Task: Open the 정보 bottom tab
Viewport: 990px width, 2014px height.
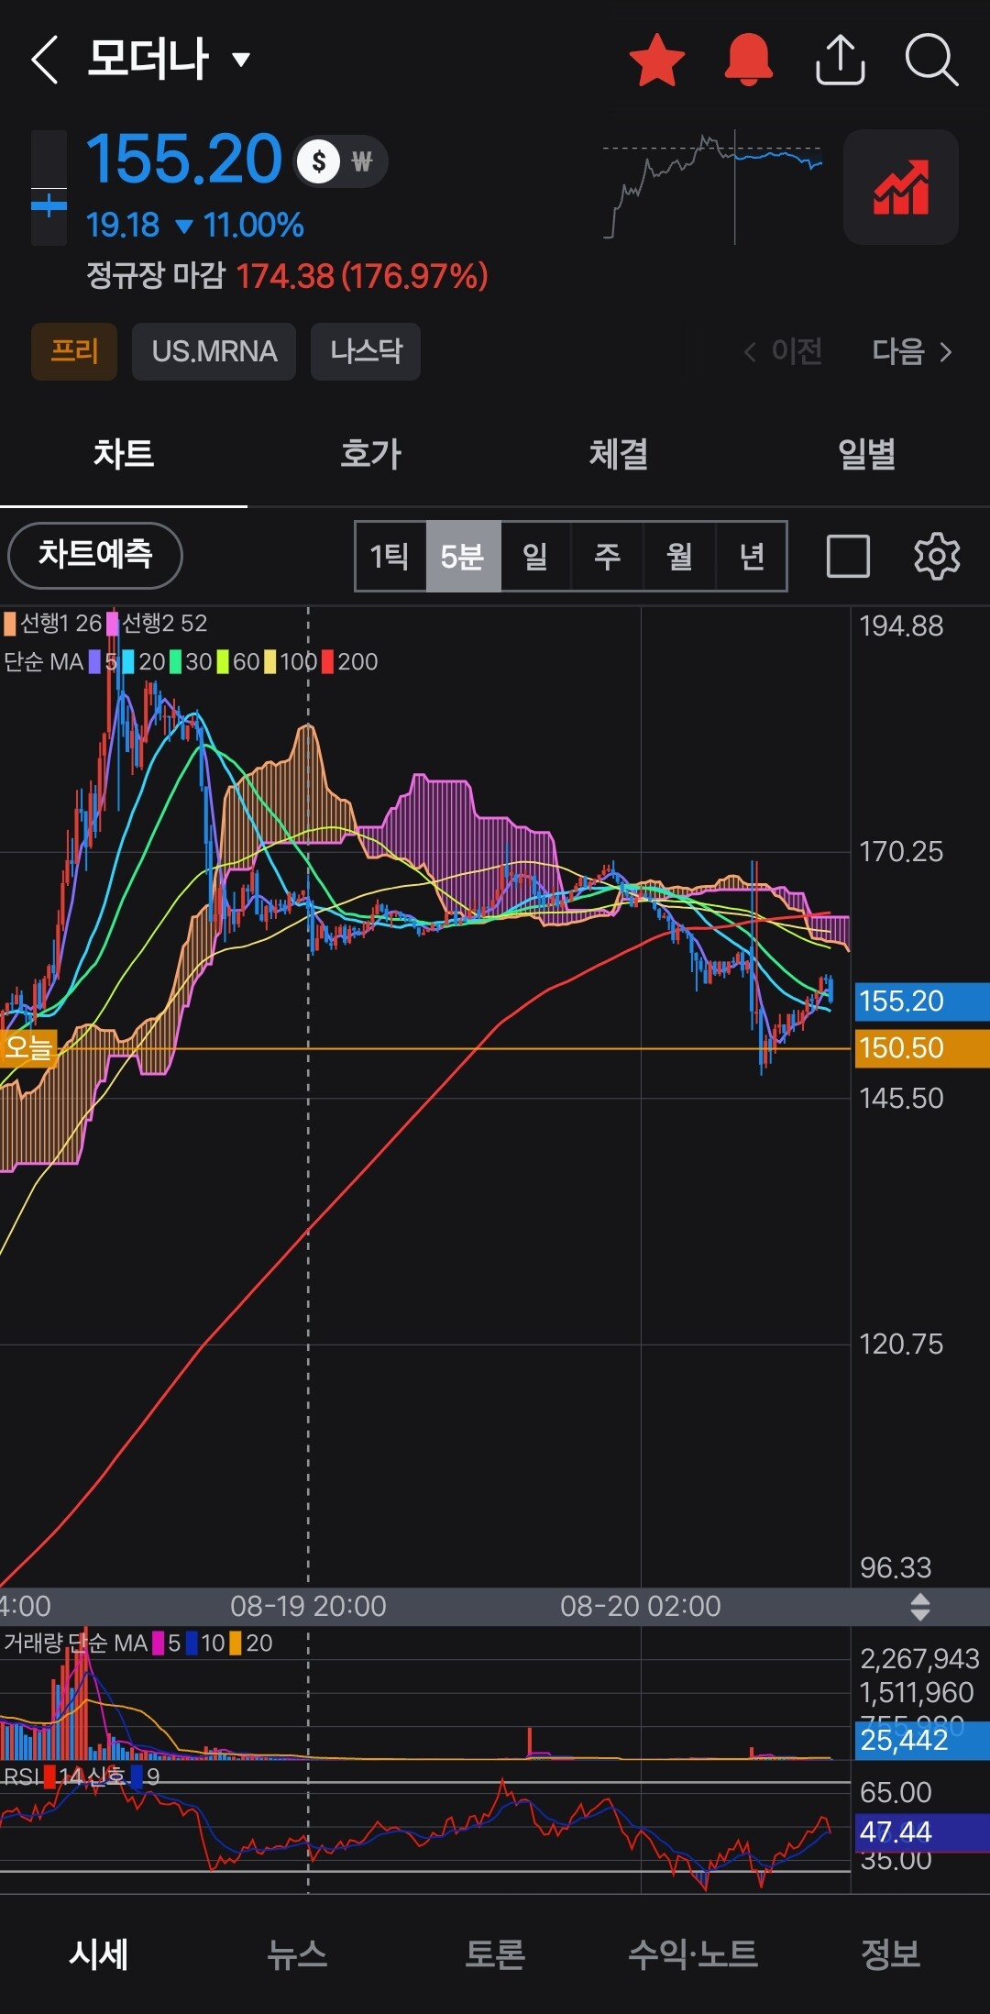Action: point(891,1955)
